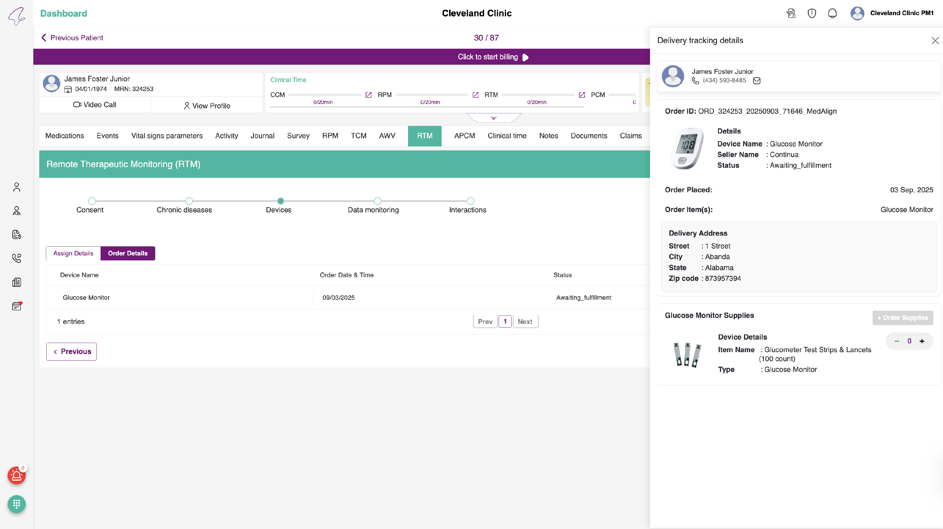This screenshot has width=943, height=529.
Task: Click the patient email envelope icon
Action: pyautogui.click(x=757, y=80)
